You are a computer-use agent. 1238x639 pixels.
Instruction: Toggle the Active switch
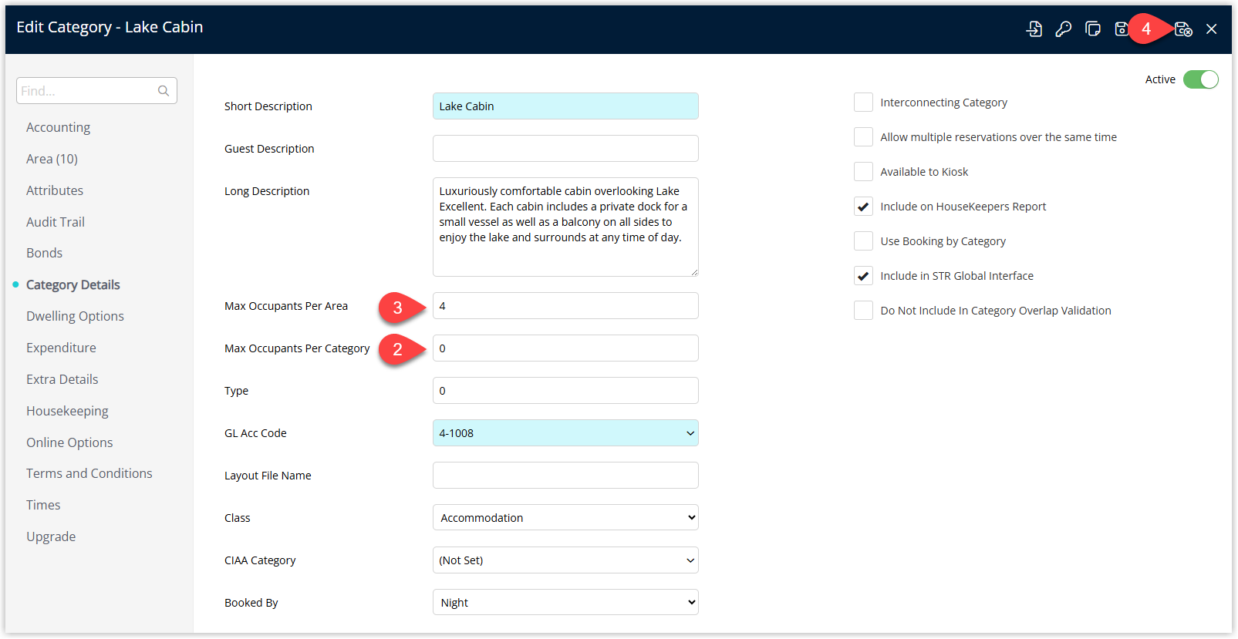[1201, 79]
